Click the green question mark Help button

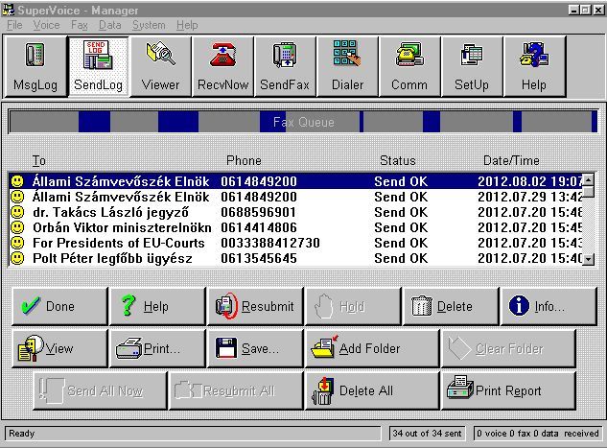pyautogui.click(x=157, y=306)
